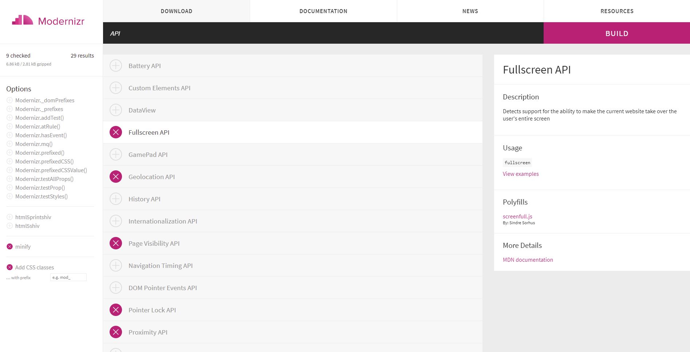Click the CSS class prefix input field
This screenshot has width=690, height=352.
[x=68, y=277]
